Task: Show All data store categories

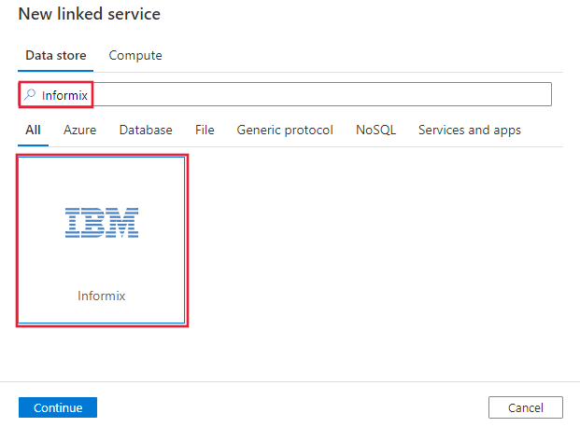Action: (x=33, y=130)
